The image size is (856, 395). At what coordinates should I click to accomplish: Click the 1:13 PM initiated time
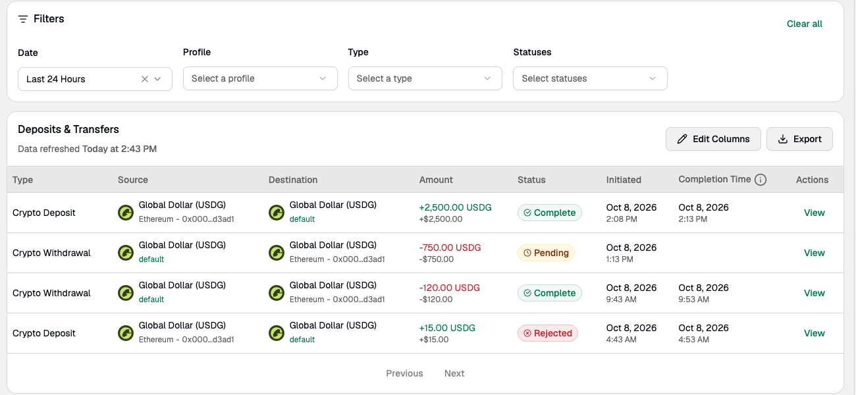(x=620, y=259)
